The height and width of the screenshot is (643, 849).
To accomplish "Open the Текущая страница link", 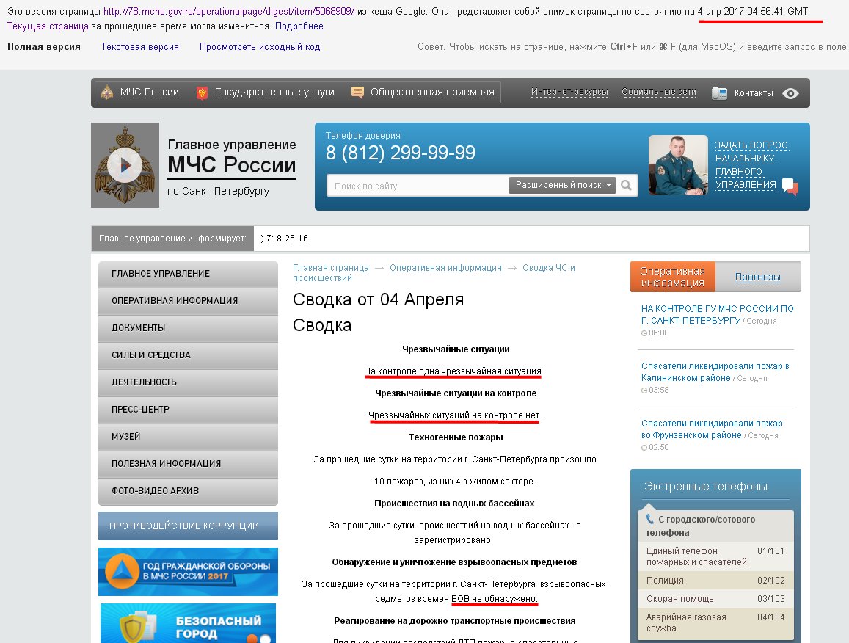I will point(48,26).
